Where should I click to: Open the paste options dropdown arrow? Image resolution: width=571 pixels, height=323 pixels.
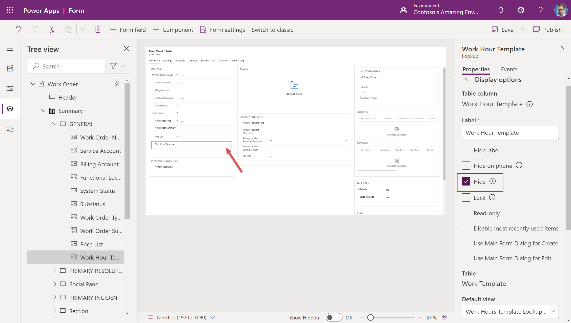83,30
